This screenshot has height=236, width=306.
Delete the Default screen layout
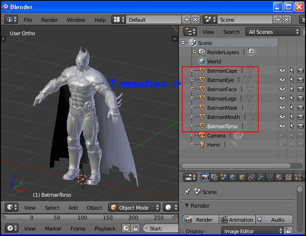click(x=195, y=19)
